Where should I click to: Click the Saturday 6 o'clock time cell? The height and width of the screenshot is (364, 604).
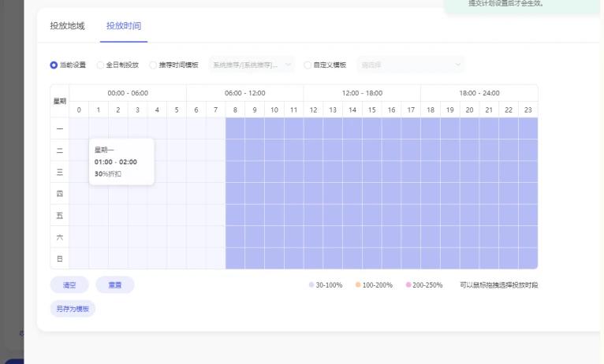[x=196, y=236]
